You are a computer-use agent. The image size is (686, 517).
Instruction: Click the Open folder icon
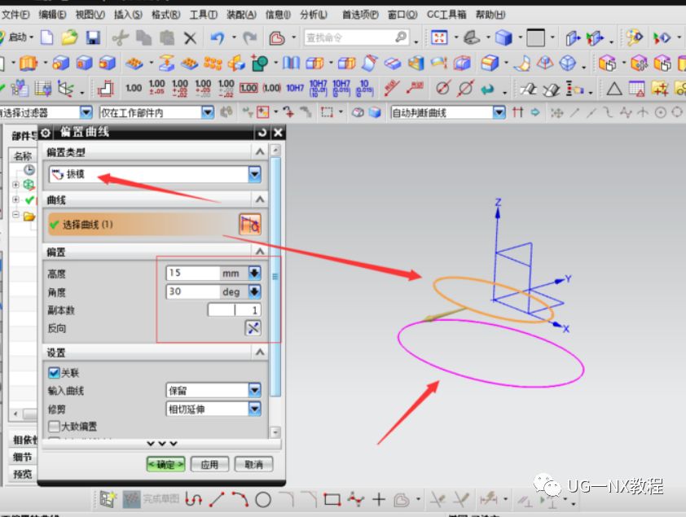coord(69,37)
